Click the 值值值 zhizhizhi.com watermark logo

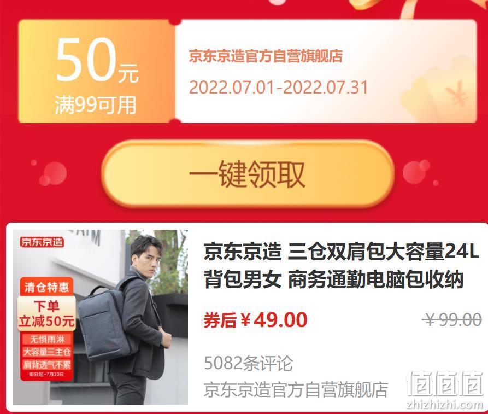[445, 389]
